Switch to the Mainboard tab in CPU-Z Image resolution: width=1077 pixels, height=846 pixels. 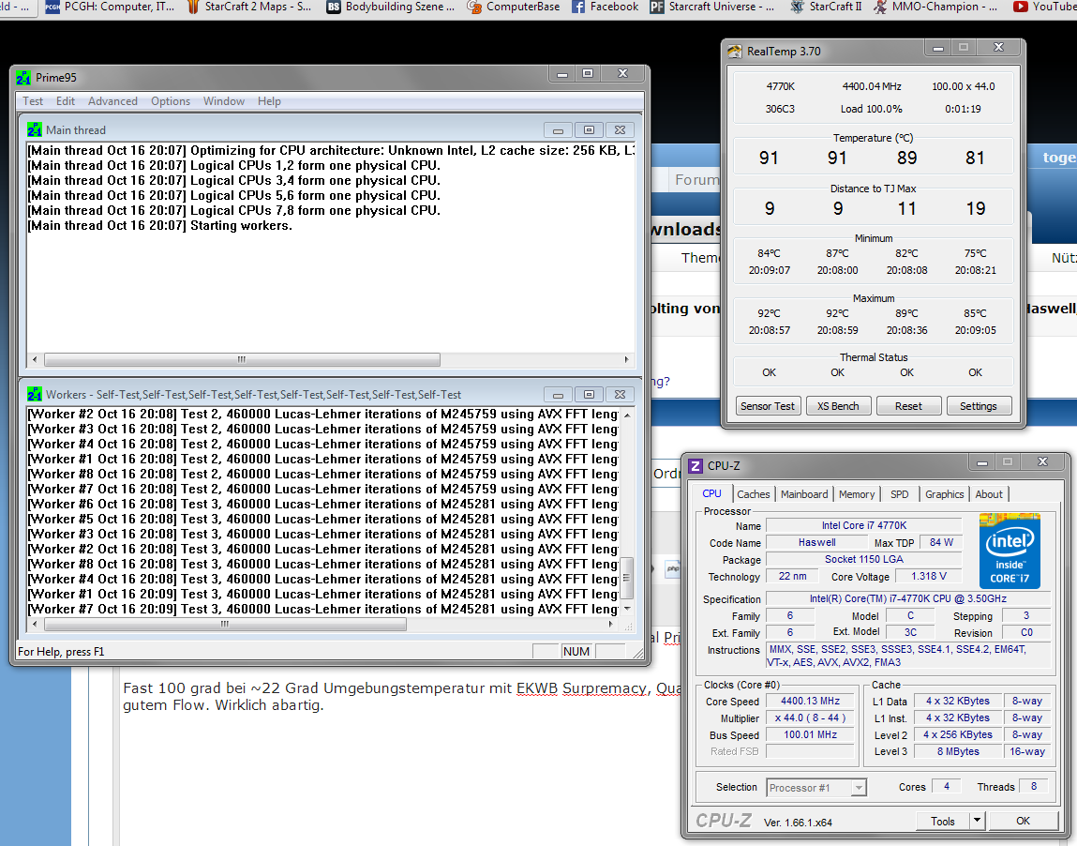804,494
